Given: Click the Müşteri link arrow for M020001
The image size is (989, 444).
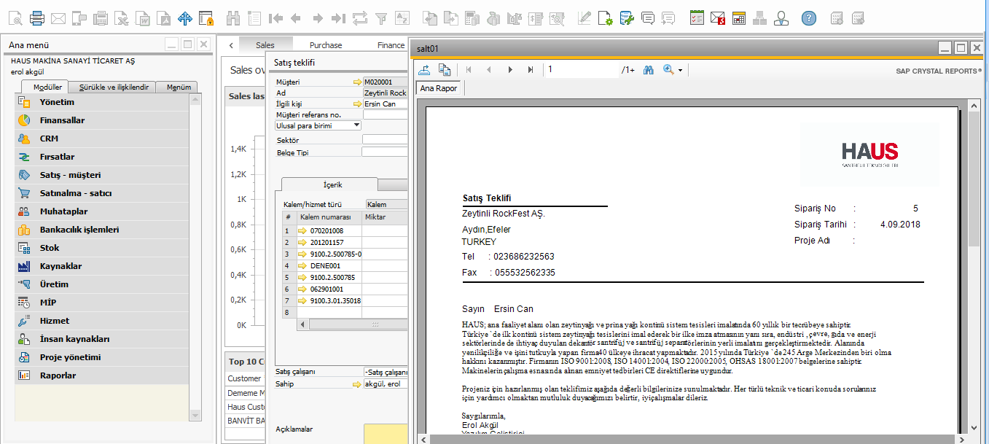Looking at the screenshot, I should 356,82.
